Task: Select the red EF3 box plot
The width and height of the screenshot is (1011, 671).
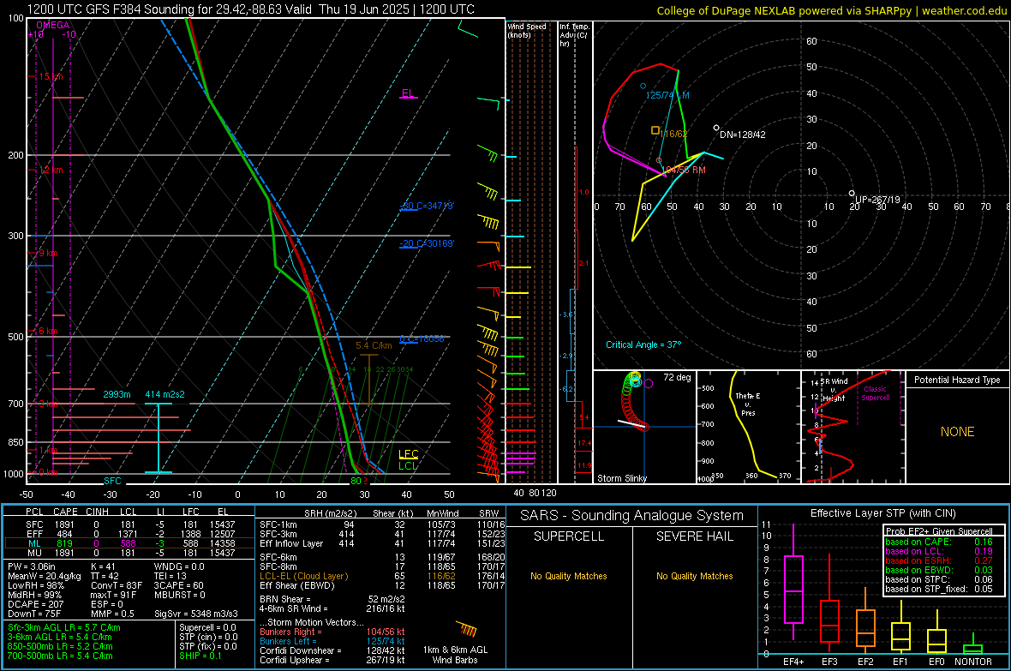Action: tap(829, 621)
